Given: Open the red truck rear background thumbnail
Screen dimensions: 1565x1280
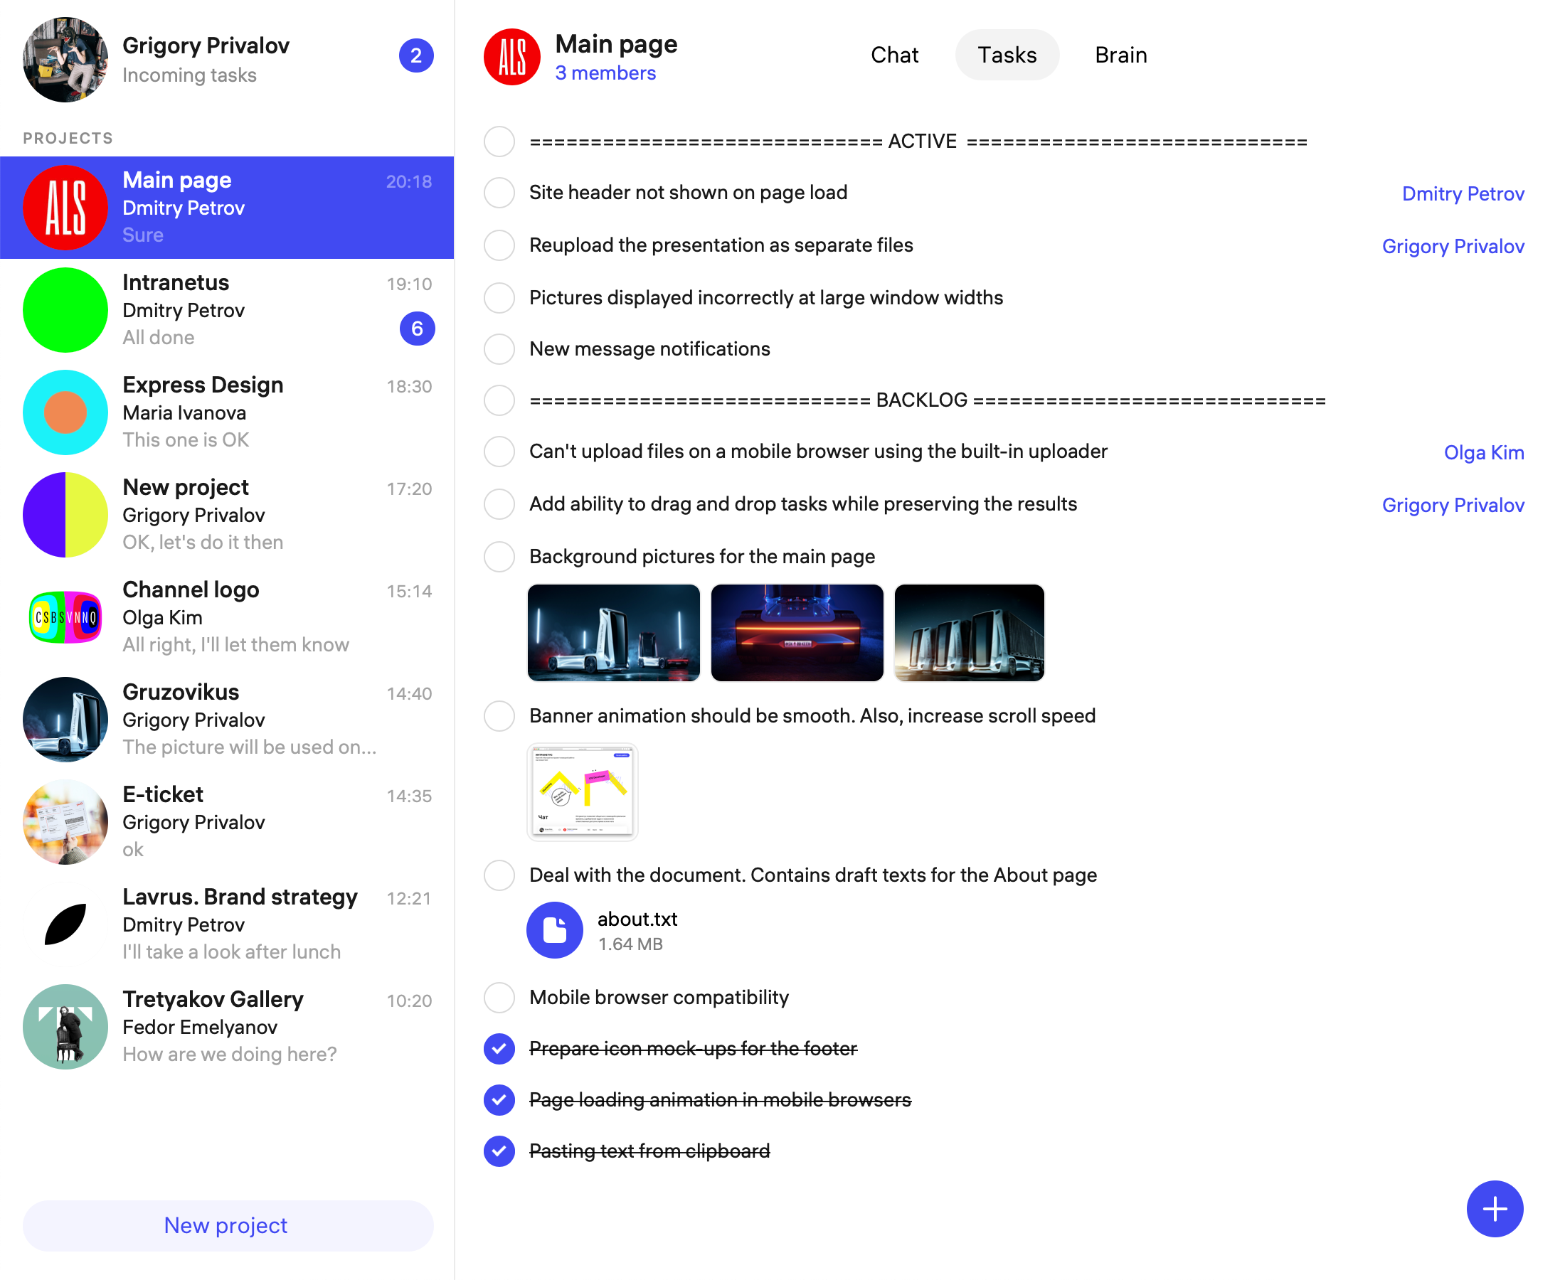Looking at the screenshot, I should click(x=797, y=633).
